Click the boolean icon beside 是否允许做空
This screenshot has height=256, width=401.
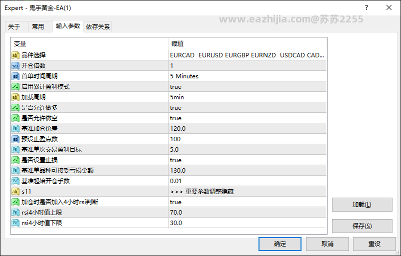(x=15, y=118)
